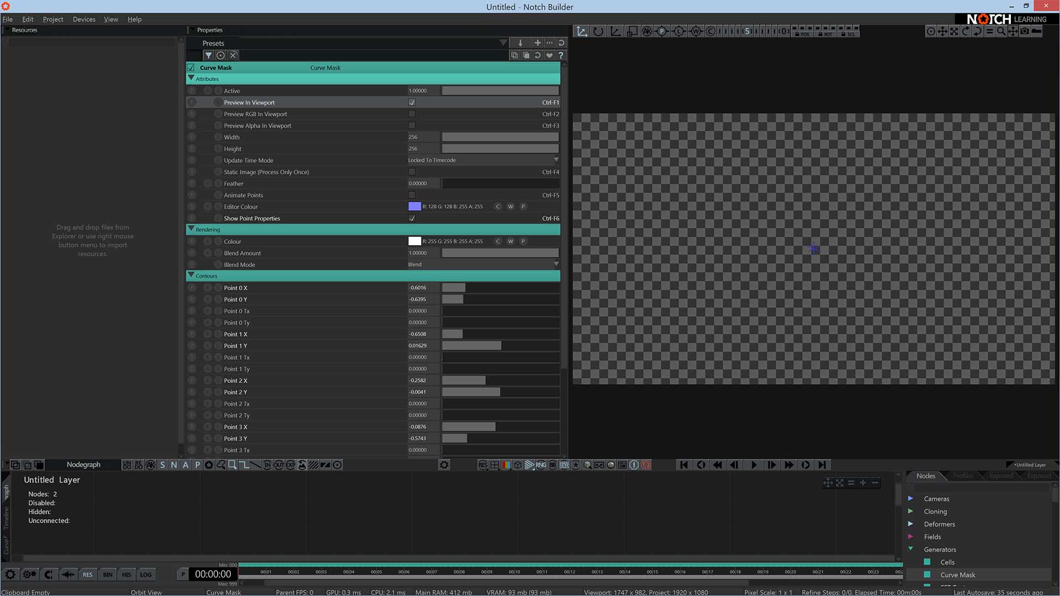Collapse the Rendering section
The height and width of the screenshot is (596, 1060).
click(192, 229)
